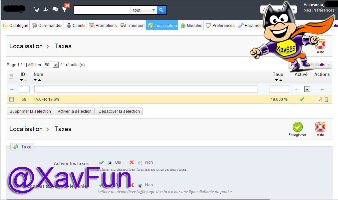Open the Transport menu

pyautogui.click(x=132, y=25)
